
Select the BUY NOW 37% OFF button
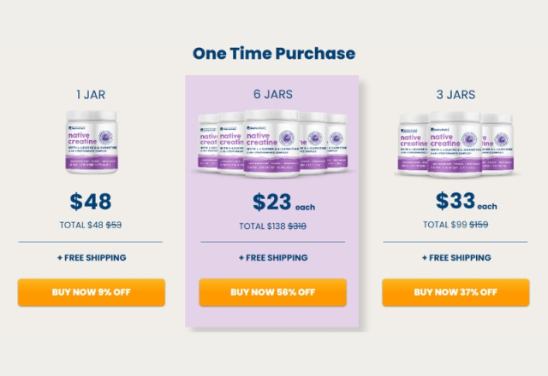click(x=456, y=291)
